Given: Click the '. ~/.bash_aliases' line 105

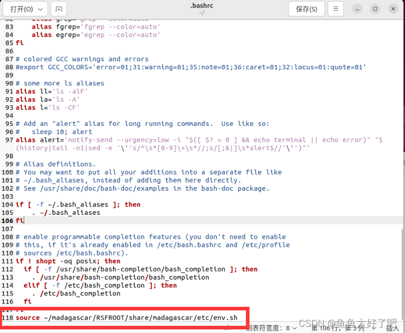Looking at the screenshot, I should pos(66,213).
